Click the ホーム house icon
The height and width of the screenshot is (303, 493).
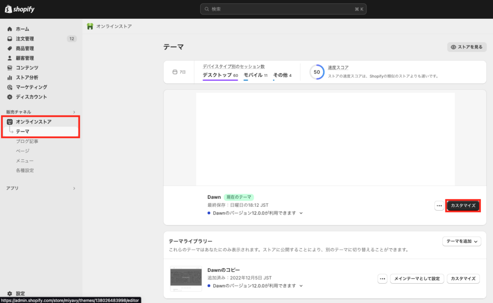[10, 29]
